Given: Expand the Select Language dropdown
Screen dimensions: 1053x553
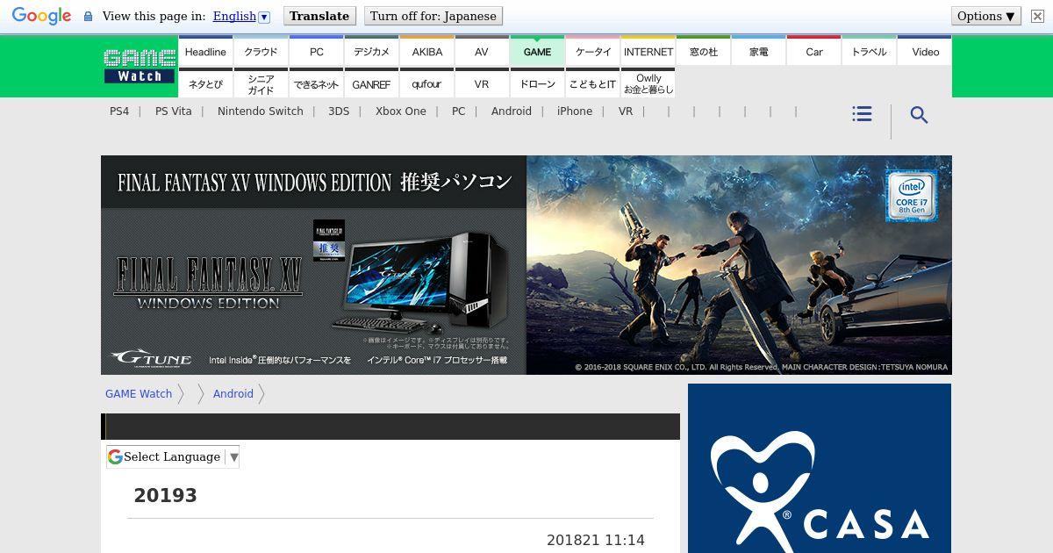Looking at the screenshot, I should (173, 456).
